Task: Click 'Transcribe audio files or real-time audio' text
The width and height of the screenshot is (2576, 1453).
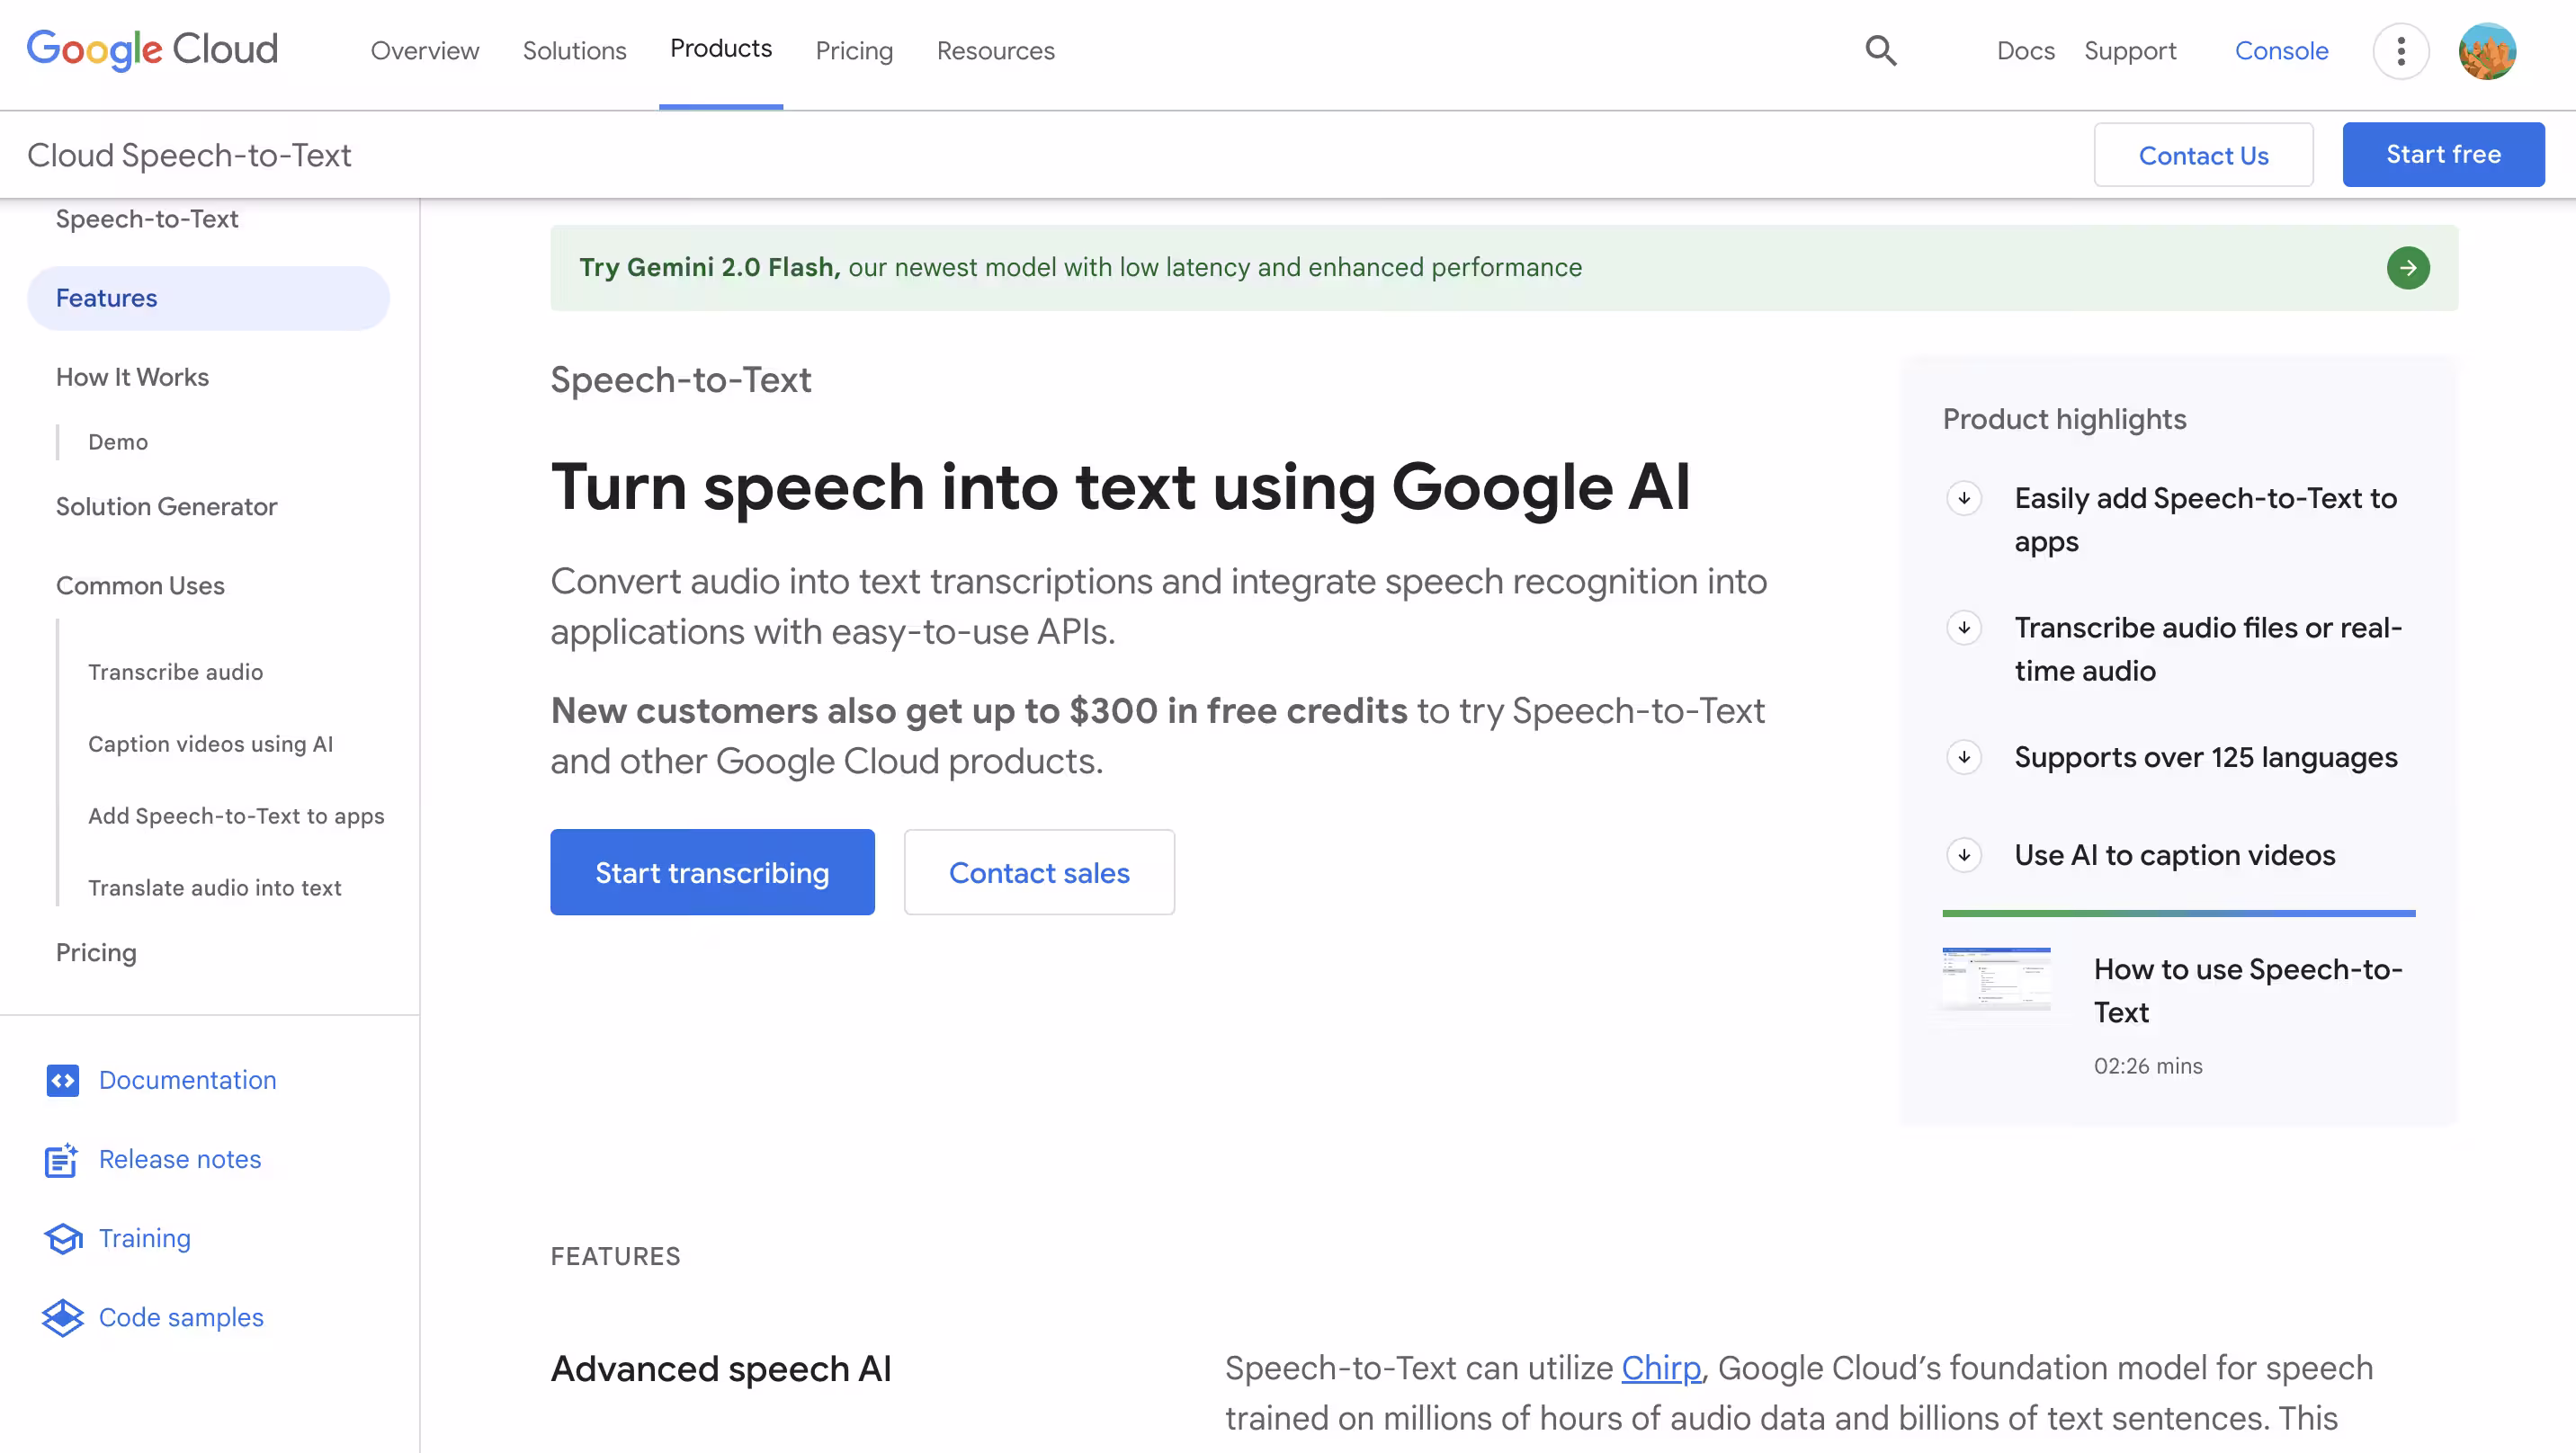Action: 2207,649
